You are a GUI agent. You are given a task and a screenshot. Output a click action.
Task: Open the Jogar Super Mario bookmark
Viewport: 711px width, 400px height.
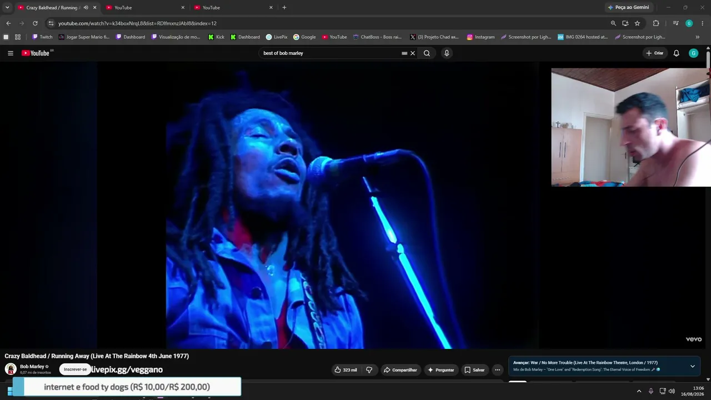pos(84,37)
